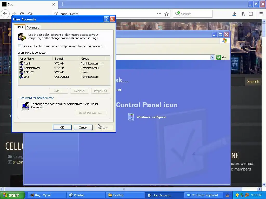The width and height of the screenshot is (266, 199).
Task: Sort the list by User Name column
Action: 35,58
